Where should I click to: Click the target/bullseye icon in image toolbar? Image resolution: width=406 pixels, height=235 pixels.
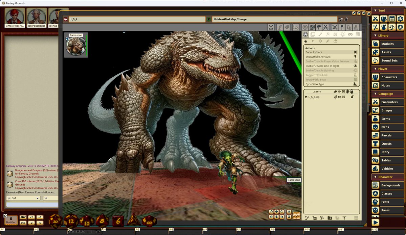tap(305, 27)
